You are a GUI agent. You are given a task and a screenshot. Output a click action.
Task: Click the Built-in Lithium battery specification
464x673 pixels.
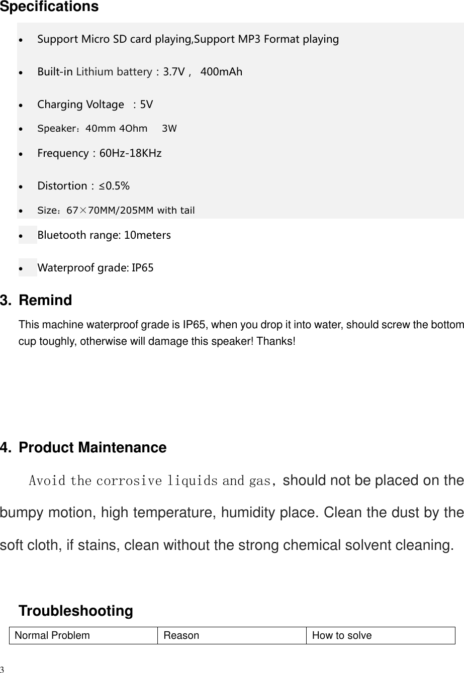coord(140,72)
